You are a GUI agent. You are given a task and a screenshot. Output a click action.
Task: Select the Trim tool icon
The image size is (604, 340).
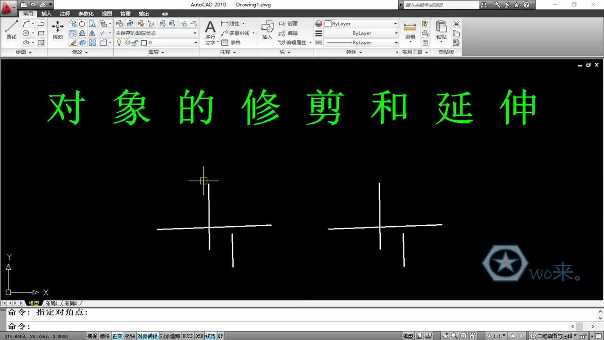(103, 33)
